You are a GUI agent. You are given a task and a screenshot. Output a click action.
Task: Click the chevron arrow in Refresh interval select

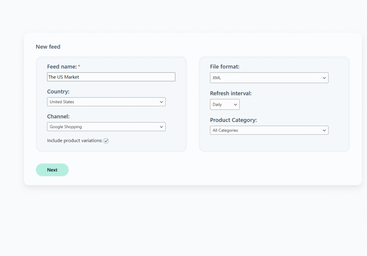[235, 104]
